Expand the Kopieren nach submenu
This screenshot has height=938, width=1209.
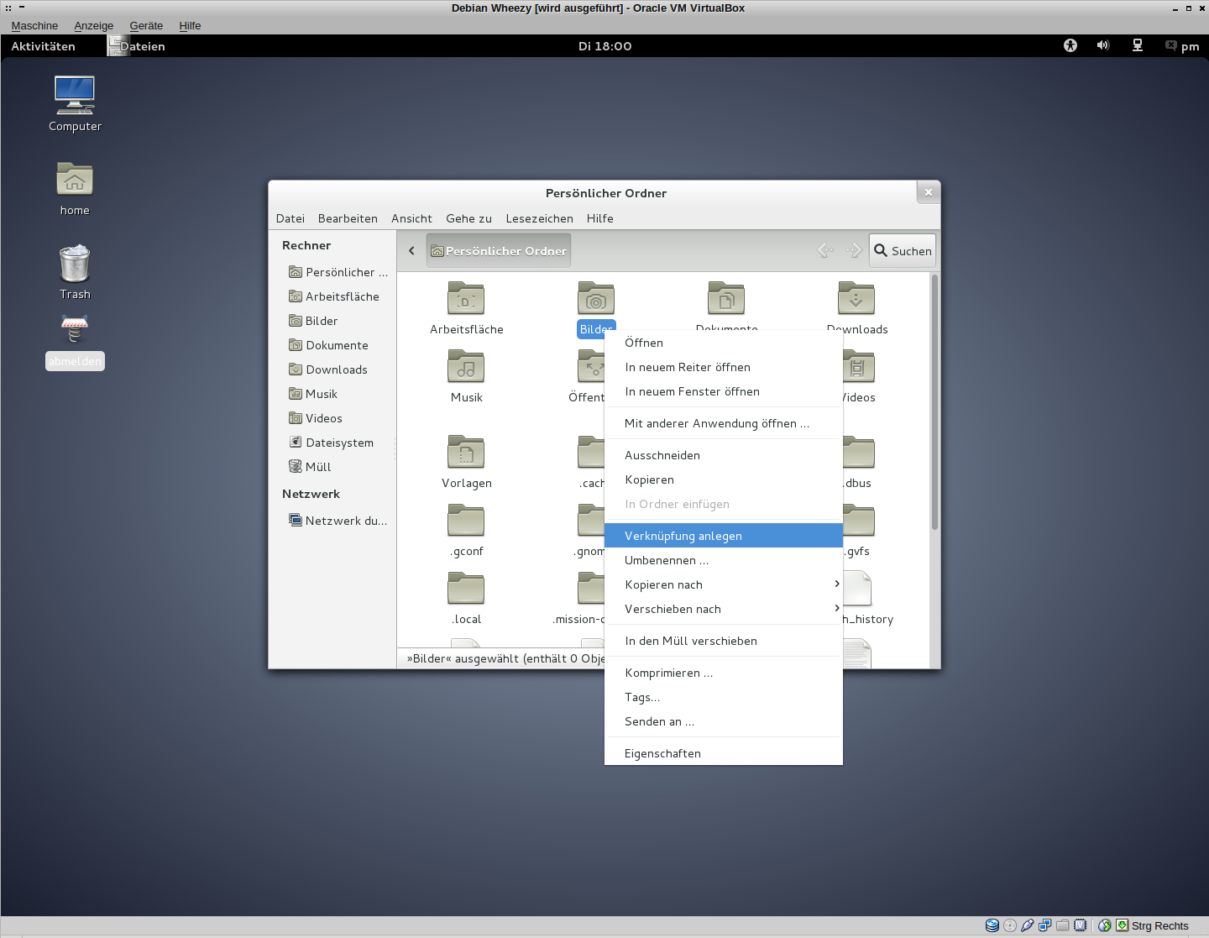click(x=723, y=584)
